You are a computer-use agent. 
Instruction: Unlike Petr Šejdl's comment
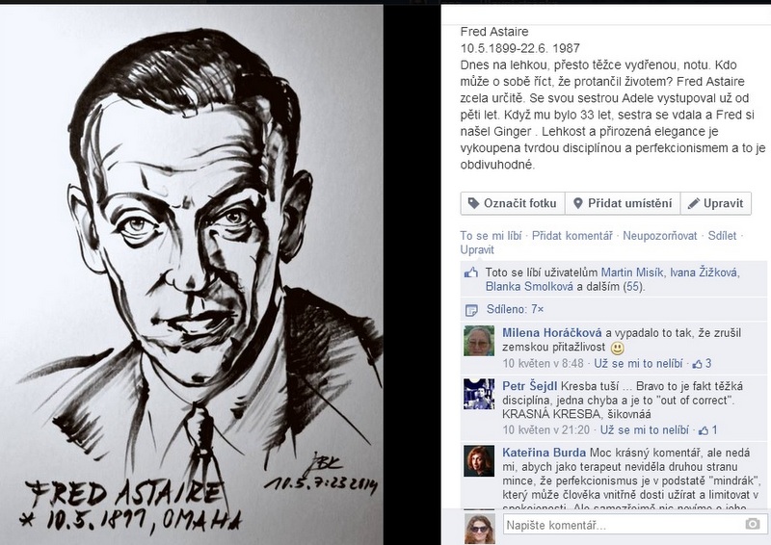(644, 430)
